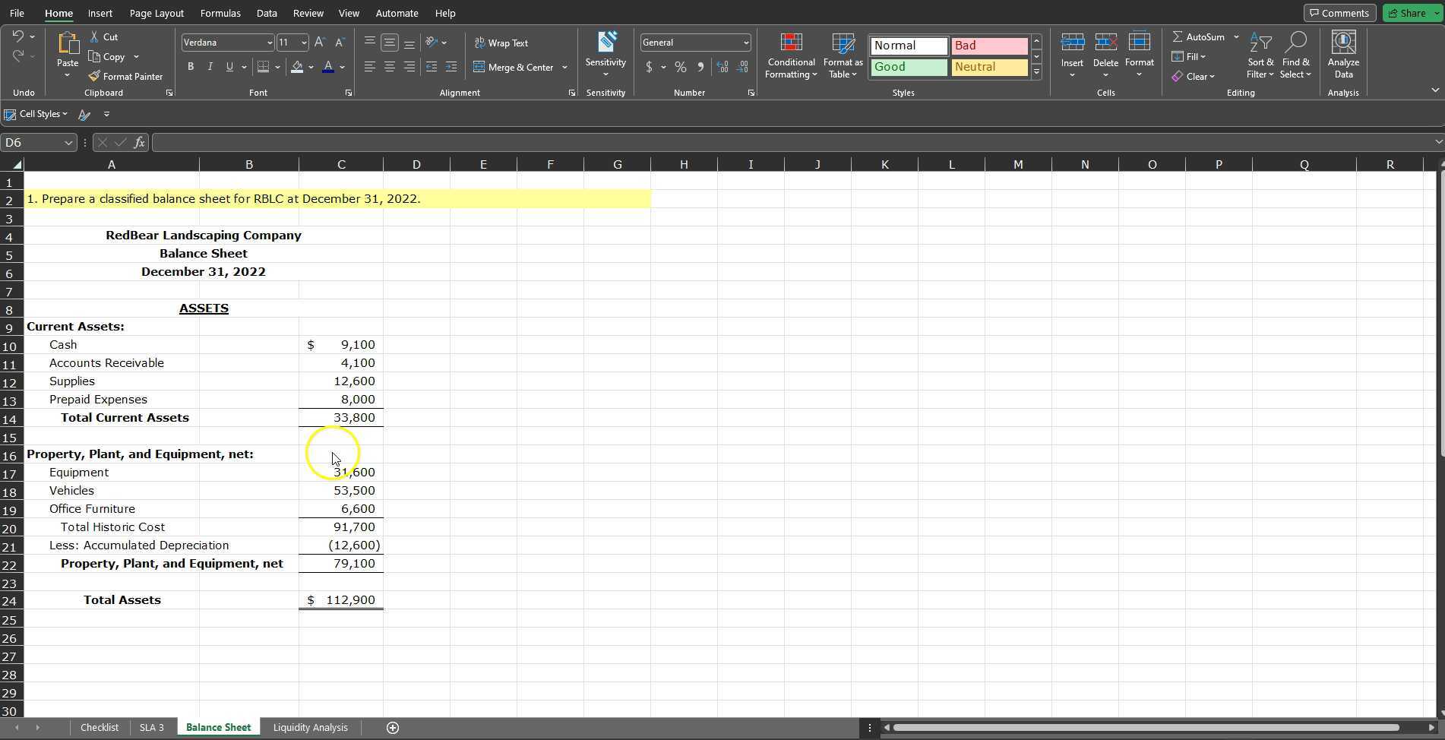Expand the Name Box dropdown
1445x740 pixels.
(68, 142)
